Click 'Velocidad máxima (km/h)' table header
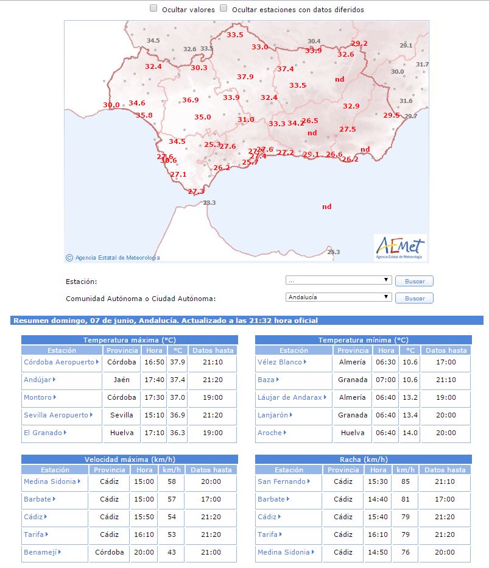This screenshot has height=568, width=489. pyautogui.click(x=130, y=460)
